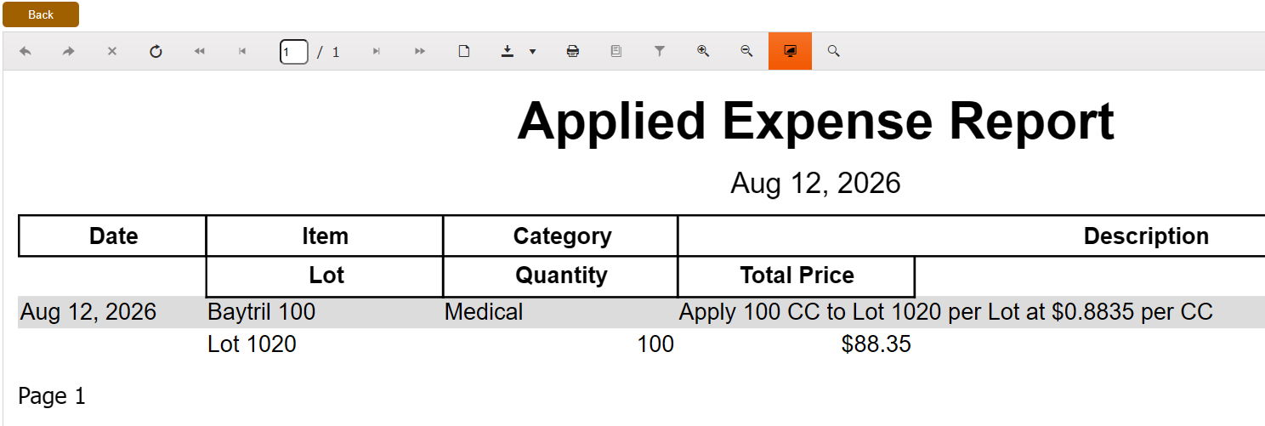Go to the first page

(x=199, y=52)
